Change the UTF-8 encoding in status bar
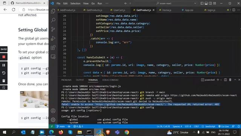Screen dimensions: 241x136 [x=188, y=126]
